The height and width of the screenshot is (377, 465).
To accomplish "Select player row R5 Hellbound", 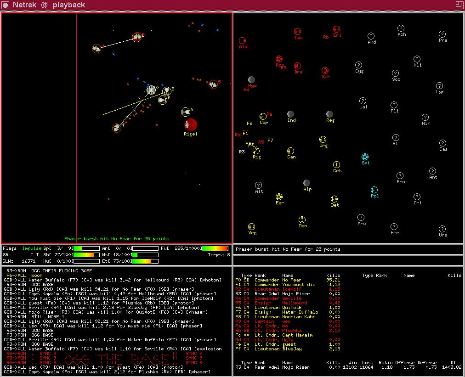I will [288, 303].
